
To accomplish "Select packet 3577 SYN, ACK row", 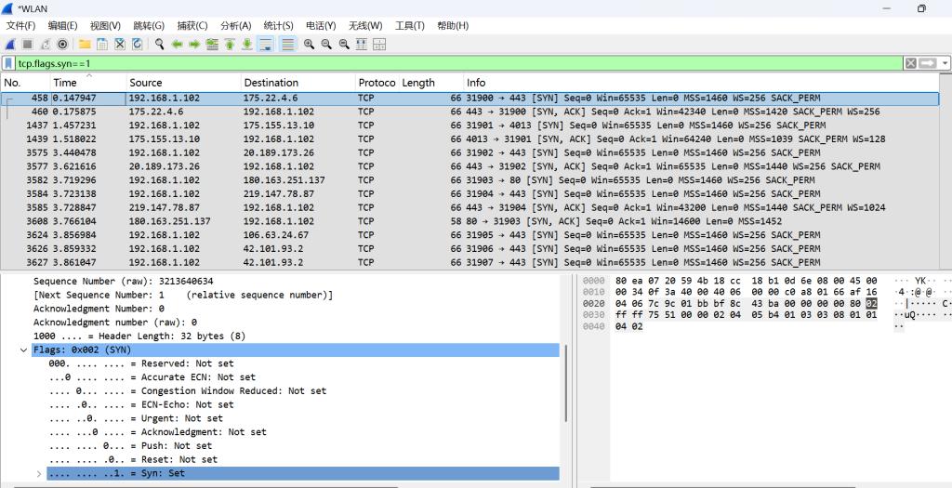I will (x=469, y=166).
